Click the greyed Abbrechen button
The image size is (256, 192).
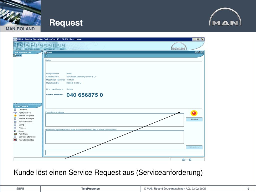click(x=194, y=147)
